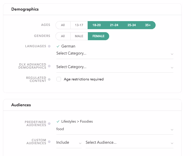Screen dimensions: 191x156
Task: Click the Predefined Audiences info icon
Action: tap(49, 124)
